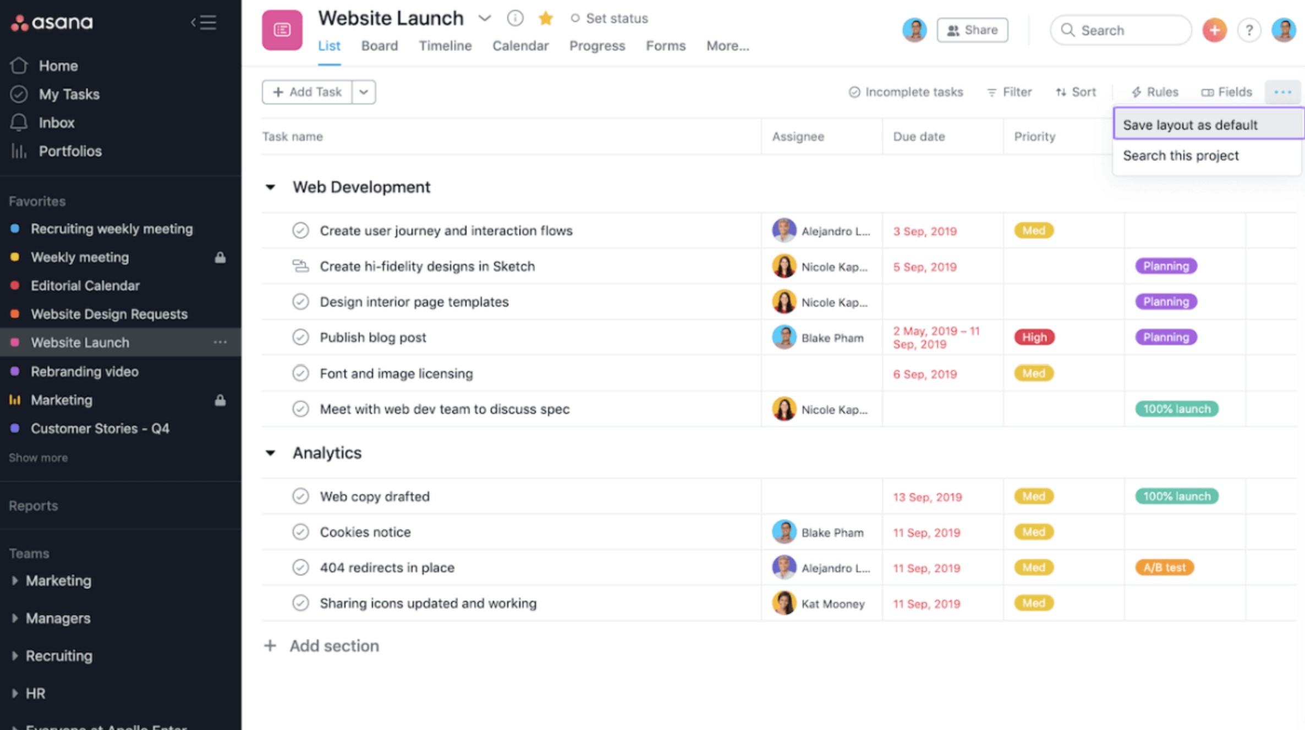This screenshot has height=730, width=1305.
Task: Expand the Marketing team
Action: [15, 580]
